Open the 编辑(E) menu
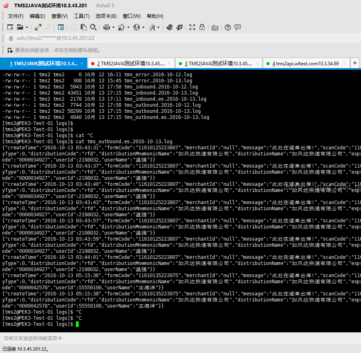The image size is (361, 353). click(x=37, y=16)
